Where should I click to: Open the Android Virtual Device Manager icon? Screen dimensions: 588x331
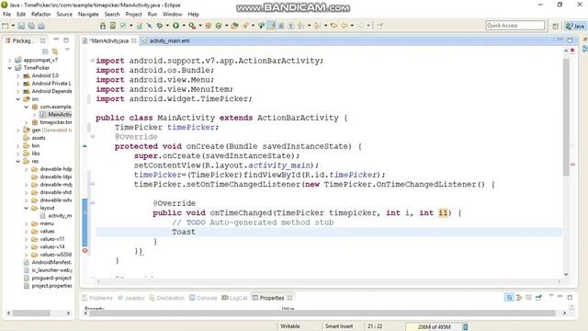(x=112, y=26)
